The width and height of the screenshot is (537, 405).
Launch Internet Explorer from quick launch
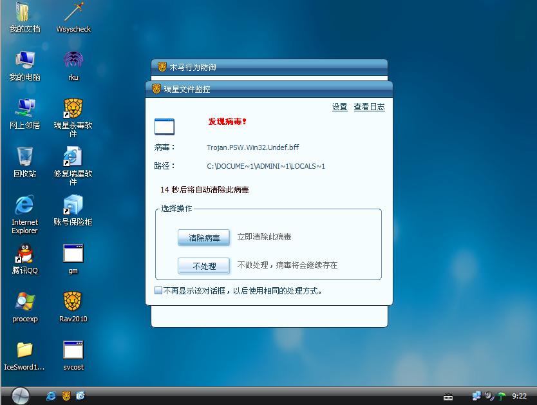[x=51, y=396]
